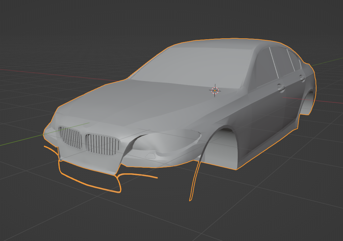Click the rear wheel arch opening
This screenshot has width=343, height=241.
tap(307, 102)
